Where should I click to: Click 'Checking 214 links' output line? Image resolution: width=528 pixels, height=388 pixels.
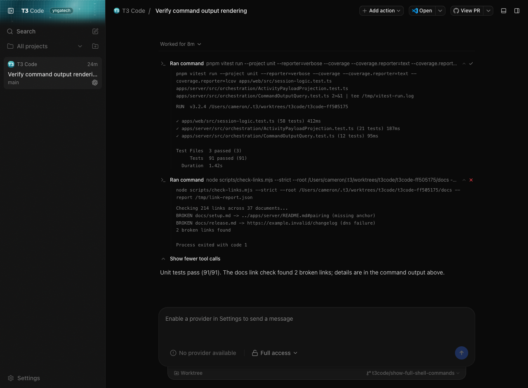coord(232,208)
